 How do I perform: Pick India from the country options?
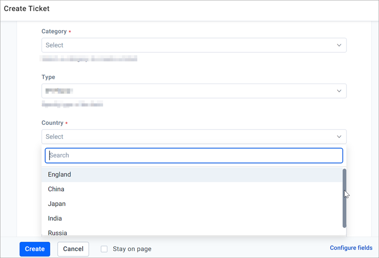(x=192, y=218)
